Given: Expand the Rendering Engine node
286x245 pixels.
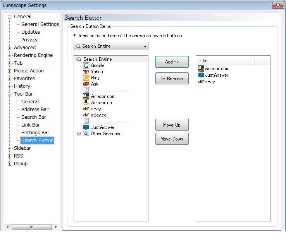Looking at the screenshot, I should coord(9,55).
